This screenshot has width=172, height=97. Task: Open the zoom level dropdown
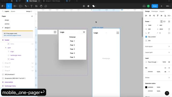[x=168, y=6]
